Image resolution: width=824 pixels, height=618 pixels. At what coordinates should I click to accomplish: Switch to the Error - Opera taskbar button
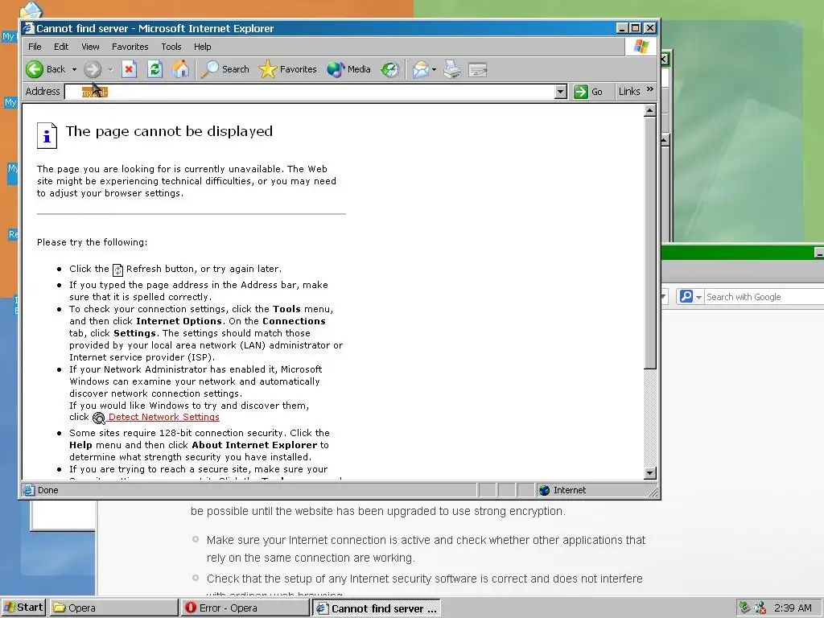[245, 608]
